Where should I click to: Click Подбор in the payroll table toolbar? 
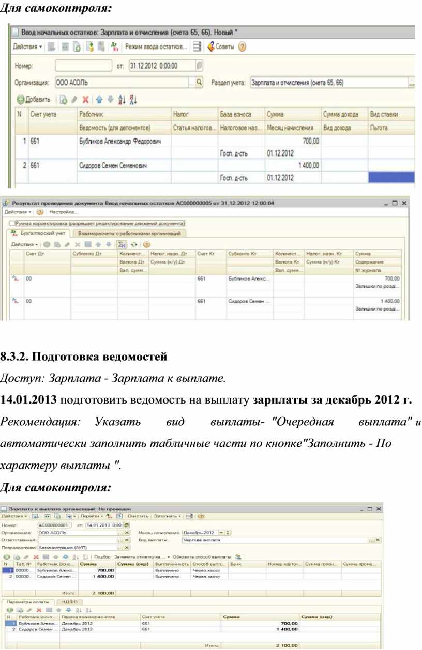103,557
